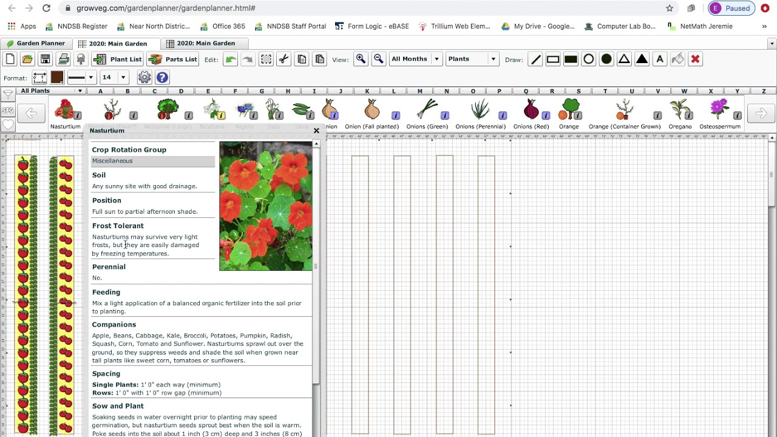
Task: Select the first 2020: Main Garden tab
Action: pyautogui.click(x=118, y=43)
